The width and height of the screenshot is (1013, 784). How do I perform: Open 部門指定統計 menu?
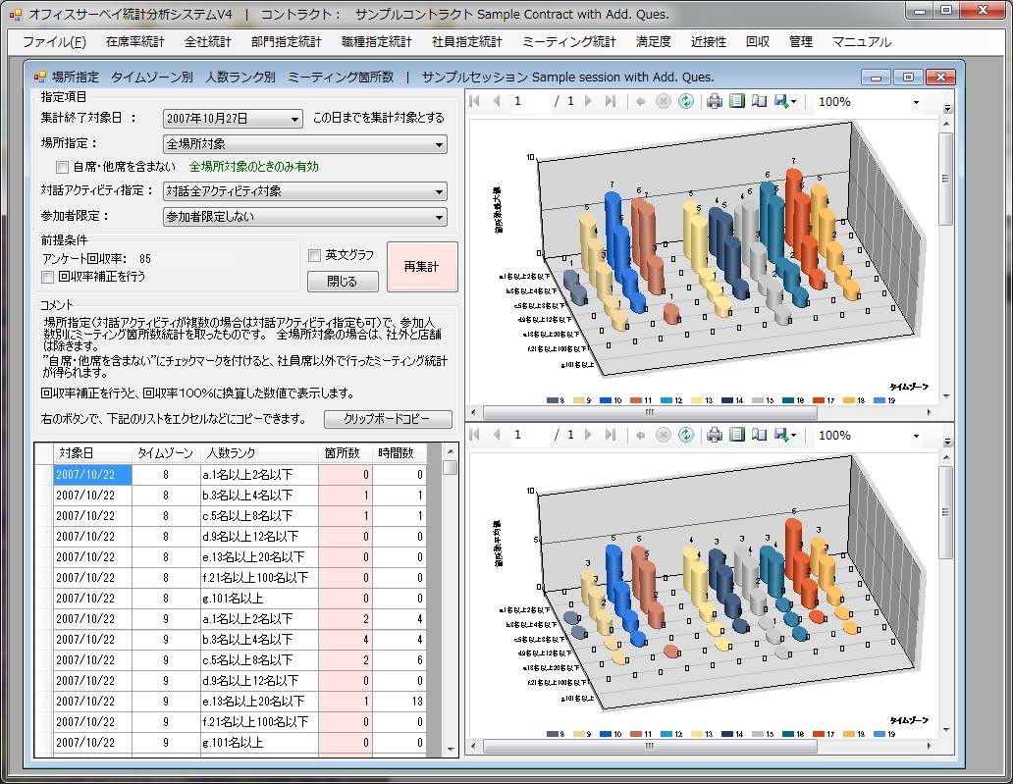pos(287,42)
